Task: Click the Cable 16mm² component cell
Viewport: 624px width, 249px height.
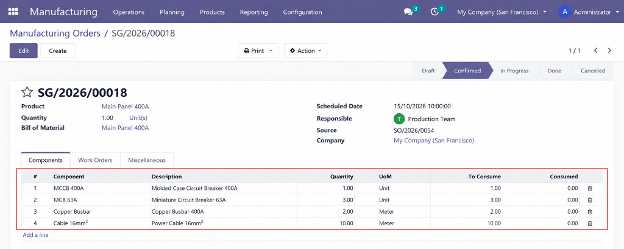Action: pyautogui.click(x=71, y=223)
